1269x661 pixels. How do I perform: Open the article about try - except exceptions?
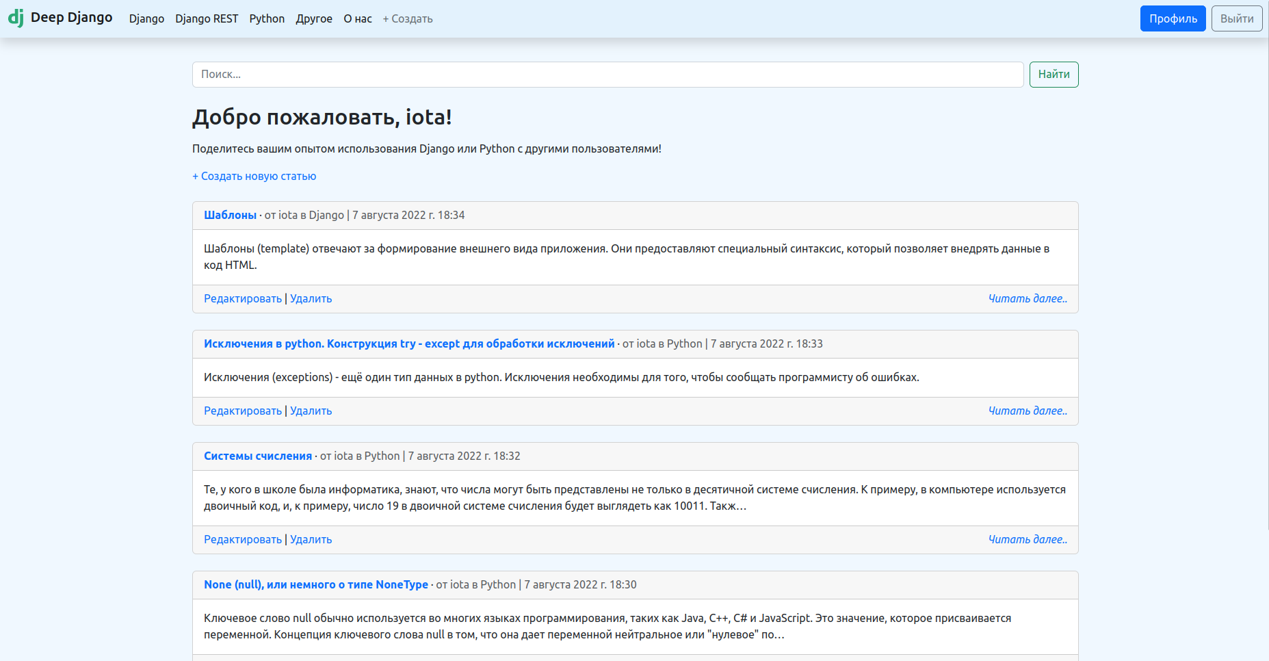click(x=409, y=343)
